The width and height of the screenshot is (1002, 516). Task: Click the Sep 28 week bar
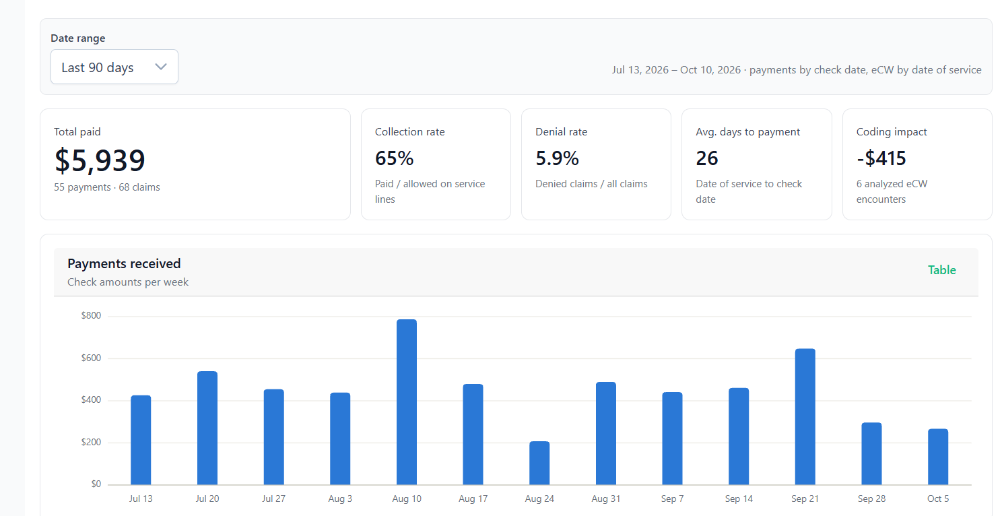click(871, 453)
